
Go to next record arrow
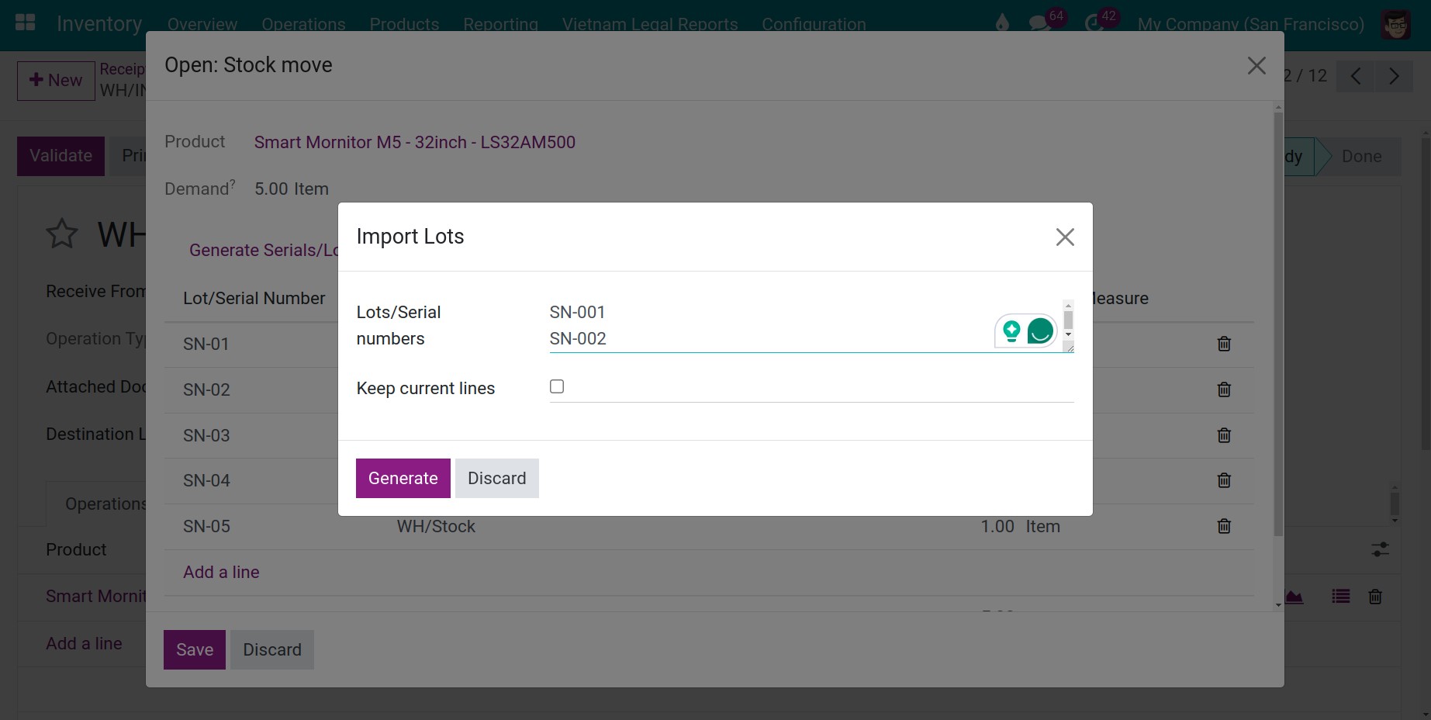(1394, 76)
